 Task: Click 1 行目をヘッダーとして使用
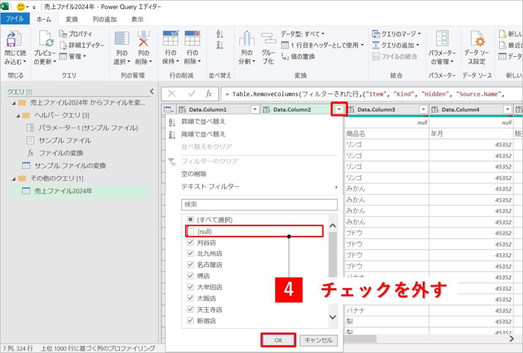coord(322,45)
